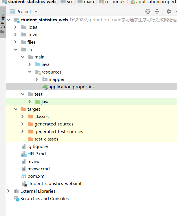Click the External Libraries icon

(x=17, y=191)
